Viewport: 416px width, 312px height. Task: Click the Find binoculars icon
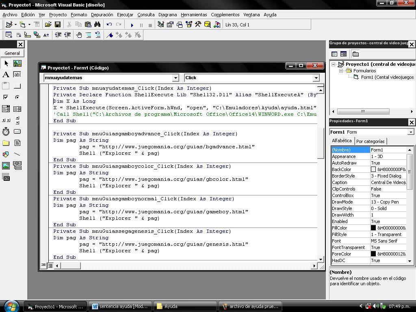click(x=97, y=25)
